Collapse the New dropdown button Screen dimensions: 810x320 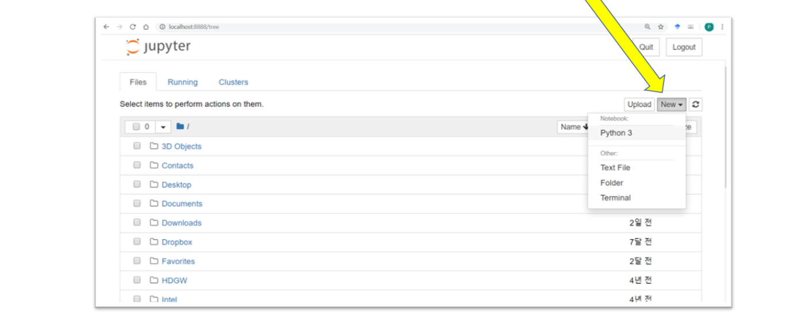672,104
